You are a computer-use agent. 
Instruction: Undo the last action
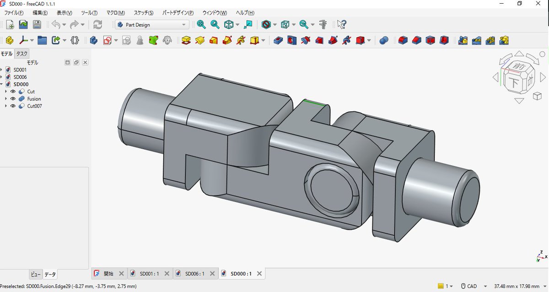55,25
